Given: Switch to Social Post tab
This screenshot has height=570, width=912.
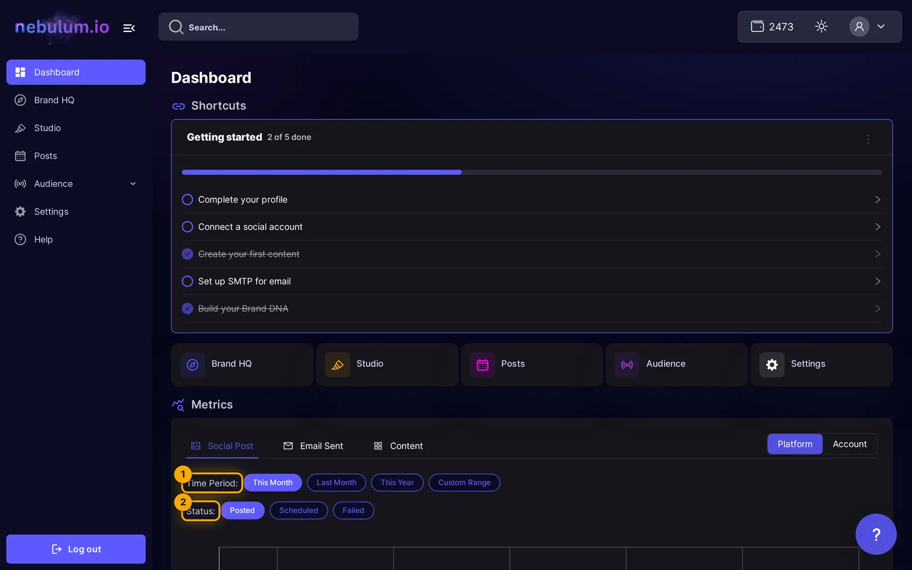Looking at the screenshot, I should pyautogui.click(x=222, y=446).
